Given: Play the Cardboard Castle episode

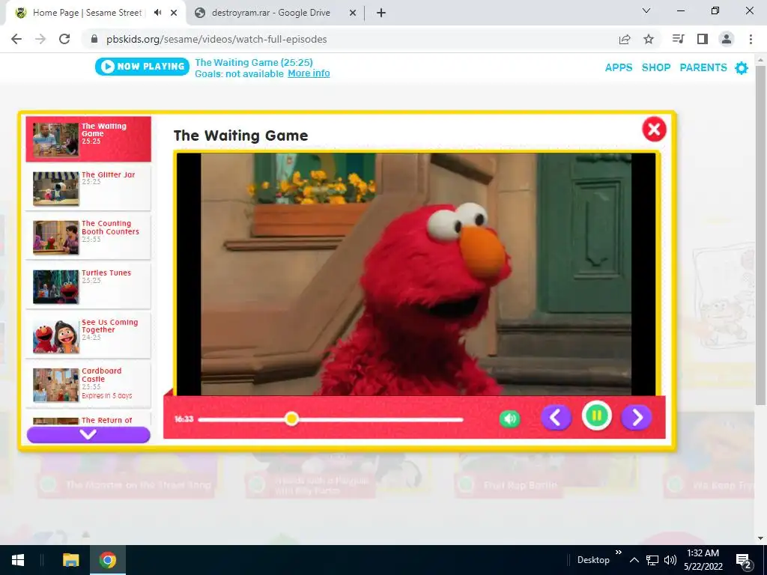Looking at the screenshot, I should 88,385.
